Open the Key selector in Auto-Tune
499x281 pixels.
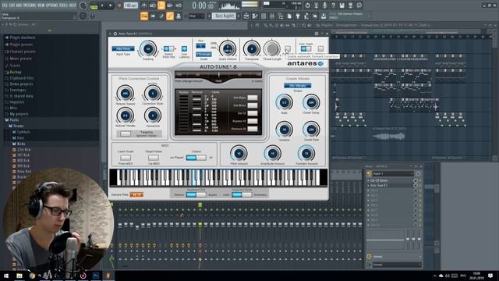(x=201, y=46)
